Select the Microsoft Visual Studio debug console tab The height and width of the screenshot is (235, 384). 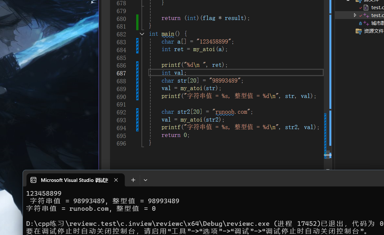(x=76, y=180)
